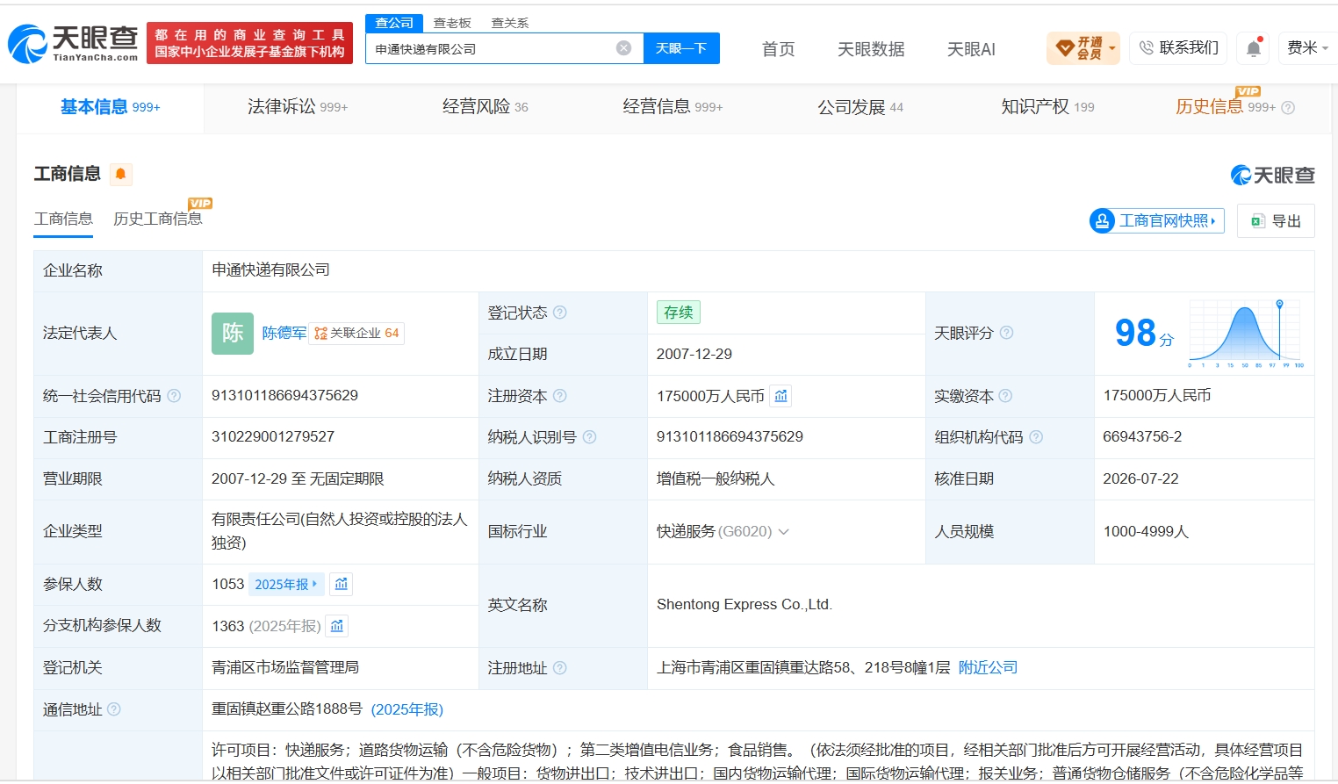Open insured count chart icon beside 2025年报
This screenshot has width=1338, height=784.
pyautogui.click(x=342, y=584)
